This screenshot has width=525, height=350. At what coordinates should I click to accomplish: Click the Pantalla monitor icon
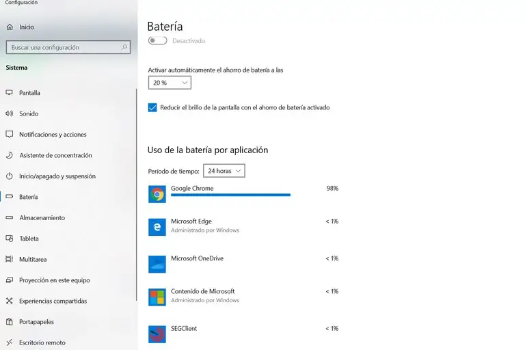pyautogui.click(x=10, y=92)
